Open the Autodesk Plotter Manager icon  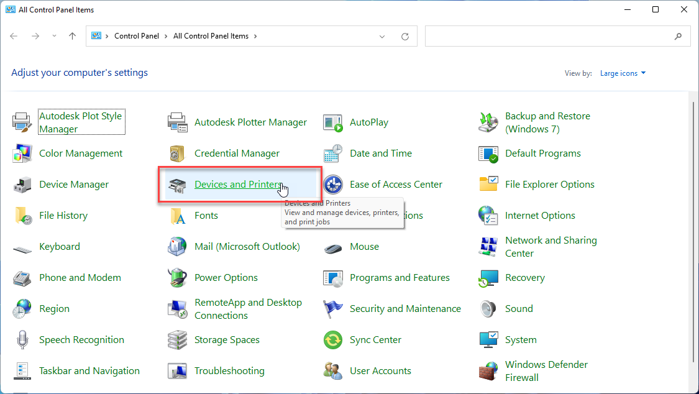click(177, 122)
